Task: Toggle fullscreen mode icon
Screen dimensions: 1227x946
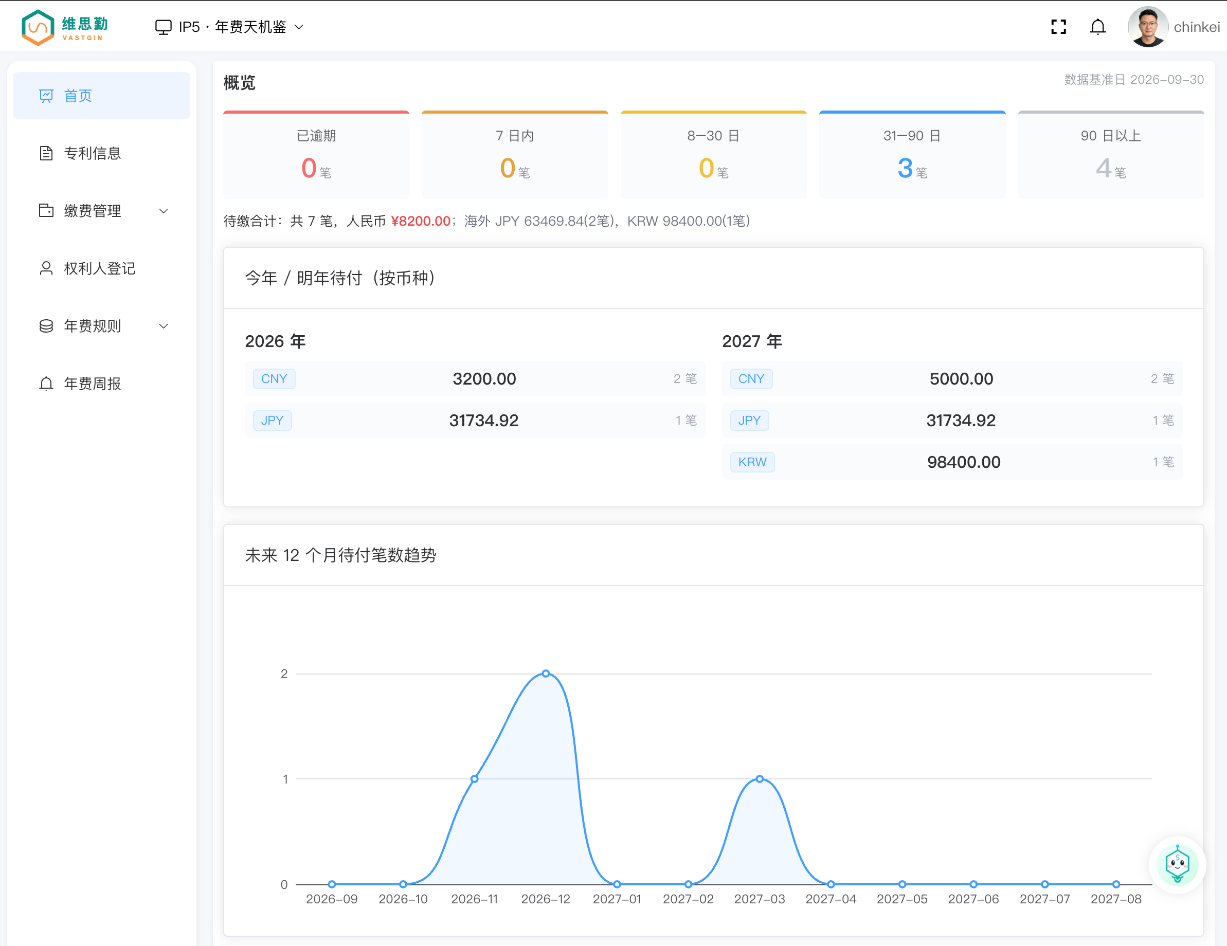Action: point(1058,27)
